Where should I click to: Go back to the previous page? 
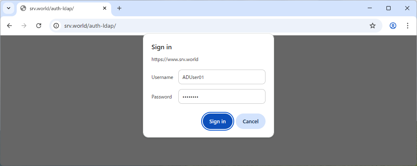pos(9,26)
